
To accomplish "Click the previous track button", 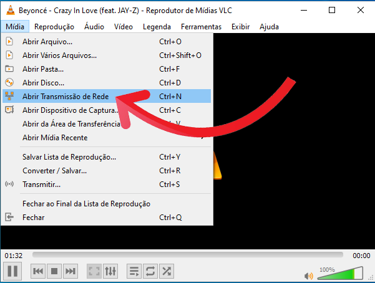I will click(x=38, y=271).
